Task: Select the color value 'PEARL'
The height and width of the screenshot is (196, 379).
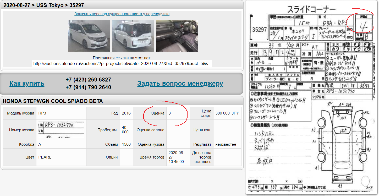Action: pyautogui.click(x=45, y=157)
